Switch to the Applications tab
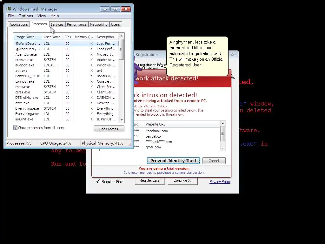This screenshot has width=325, height=244. point(19,24)
